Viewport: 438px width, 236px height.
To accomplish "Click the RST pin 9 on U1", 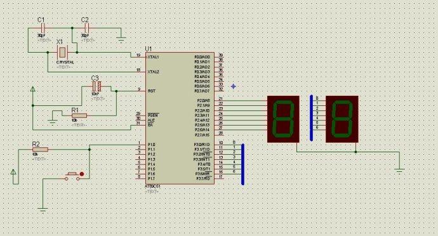I will click(x=142, y=90).
